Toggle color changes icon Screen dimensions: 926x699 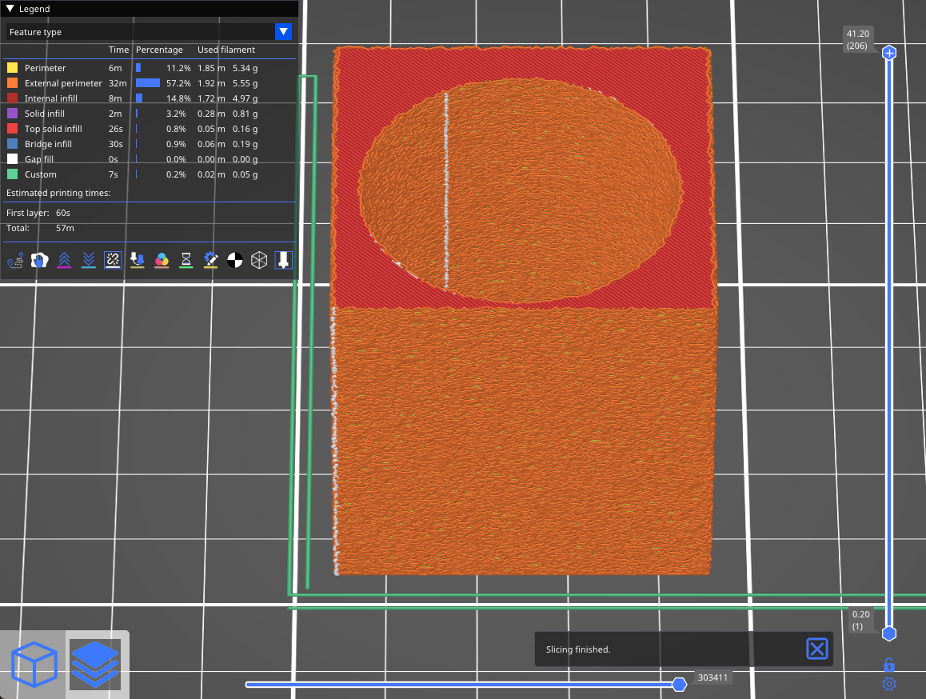tap(162, 260)
